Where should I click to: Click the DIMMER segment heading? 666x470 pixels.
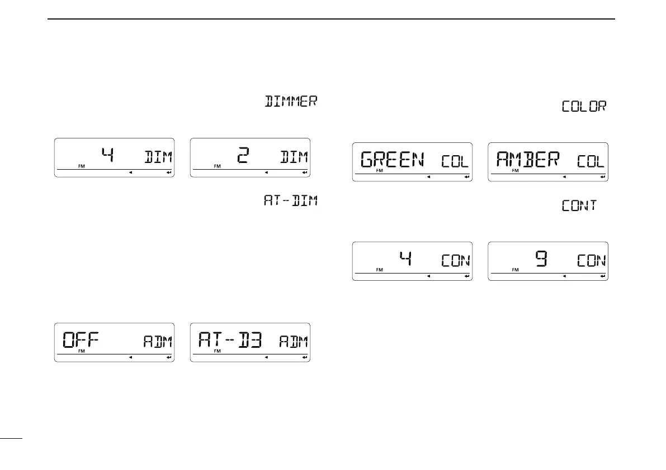(x=291, y=102)
